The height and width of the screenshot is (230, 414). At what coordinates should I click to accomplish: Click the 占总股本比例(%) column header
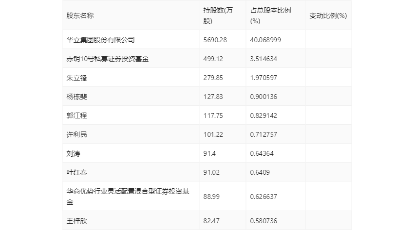click(x=270, y=16)
